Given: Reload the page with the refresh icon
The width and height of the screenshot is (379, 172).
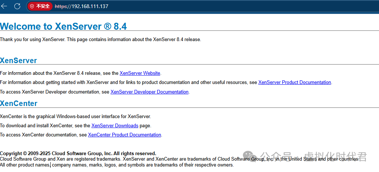Looking at the screenshot, I should point(17,6).
